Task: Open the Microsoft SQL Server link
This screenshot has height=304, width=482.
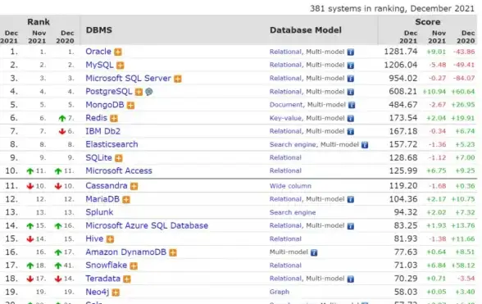Action: [x=128, y=78]
